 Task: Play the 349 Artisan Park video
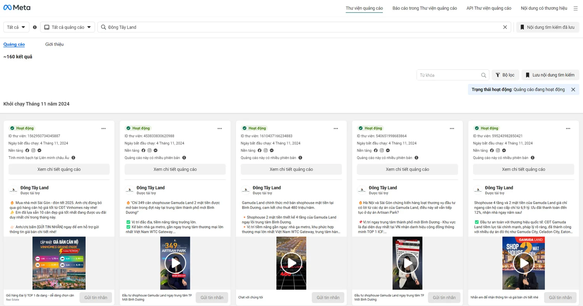(x=175, y=263)
